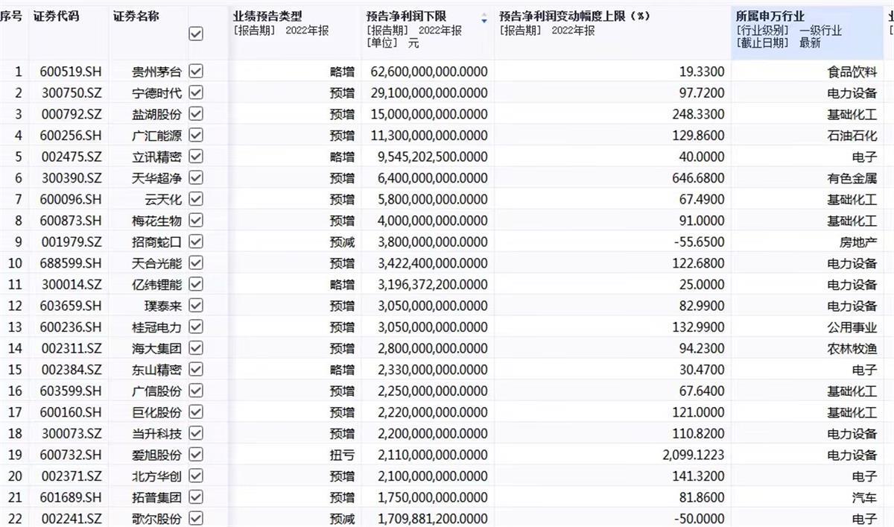Screen dimensions: 894x527
Task: Toggle the checkbox for 桂冠电力
Action: (x=197, y=326)
